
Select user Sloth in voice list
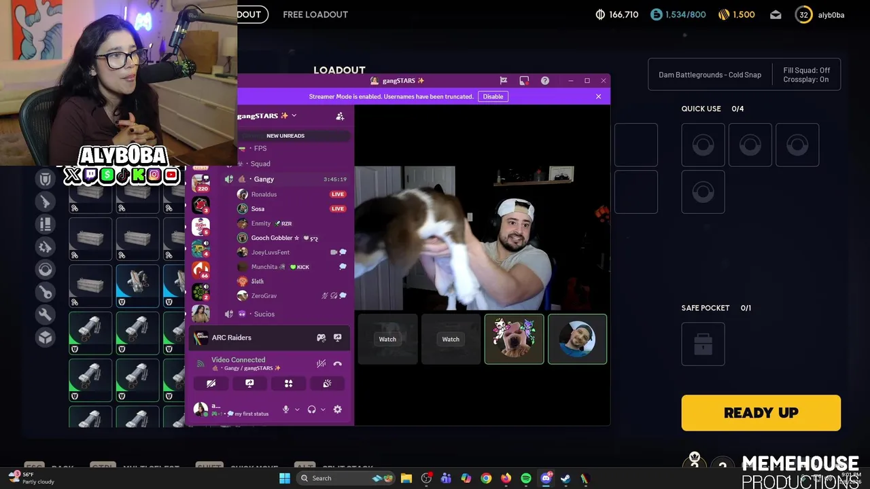click(x=257, y=281)
